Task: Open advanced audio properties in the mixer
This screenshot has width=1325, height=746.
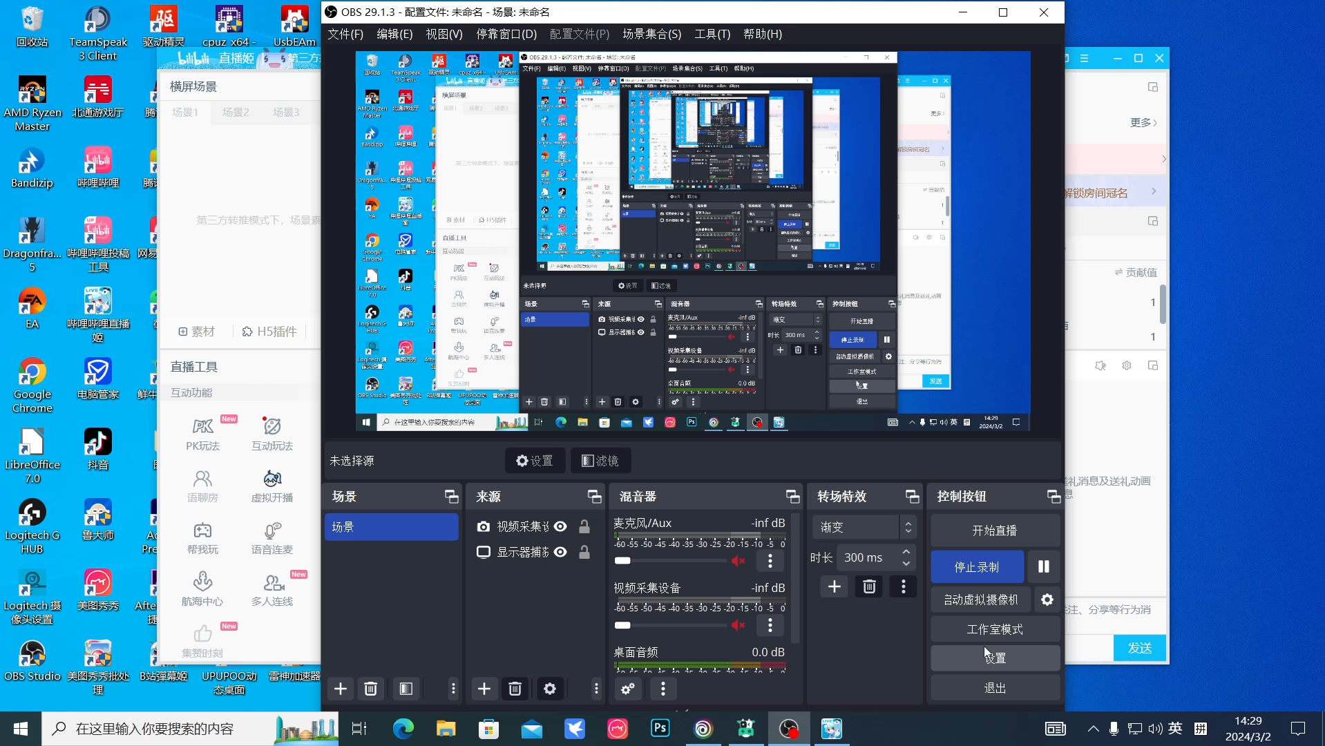Action: (627, 689)
